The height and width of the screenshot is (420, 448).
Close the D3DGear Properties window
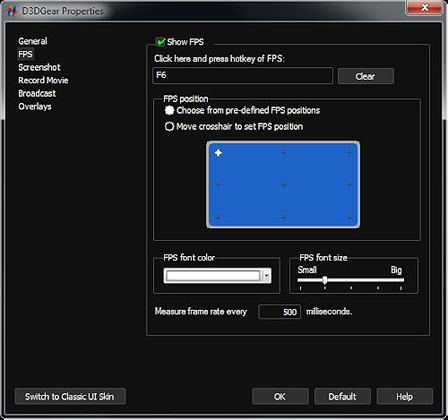[424, 7]
